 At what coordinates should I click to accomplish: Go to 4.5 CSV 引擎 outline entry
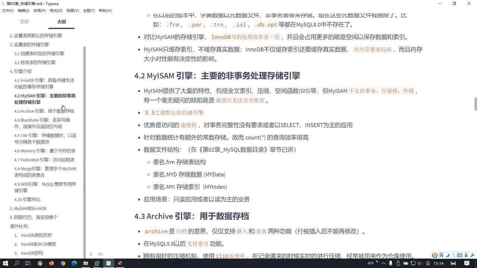pos(45,139)
